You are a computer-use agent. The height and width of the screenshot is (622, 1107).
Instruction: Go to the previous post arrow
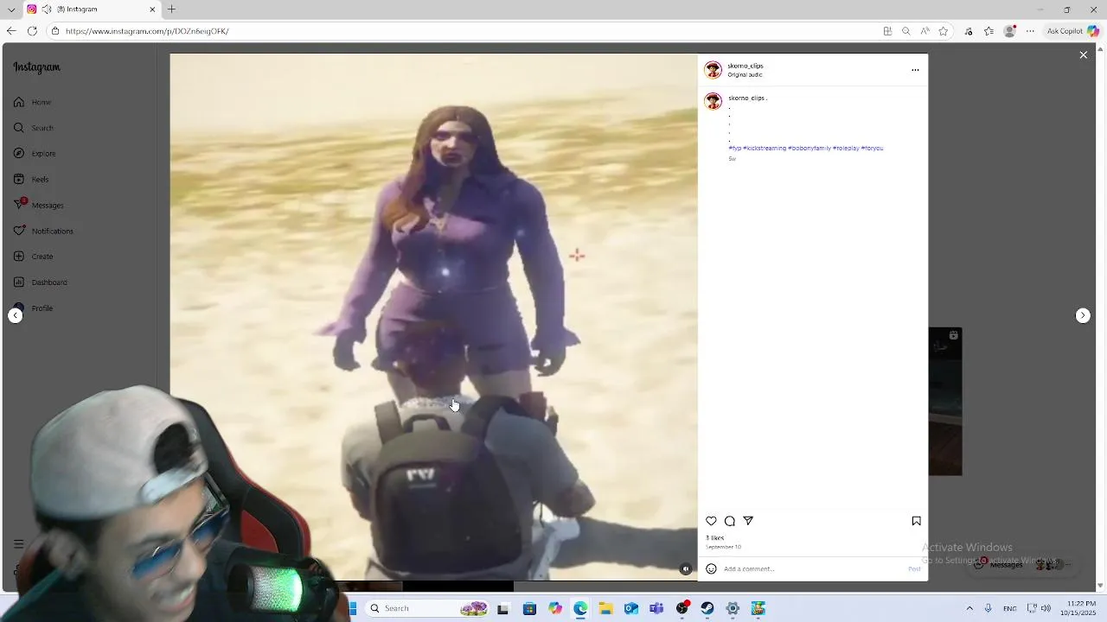(16, 315)
